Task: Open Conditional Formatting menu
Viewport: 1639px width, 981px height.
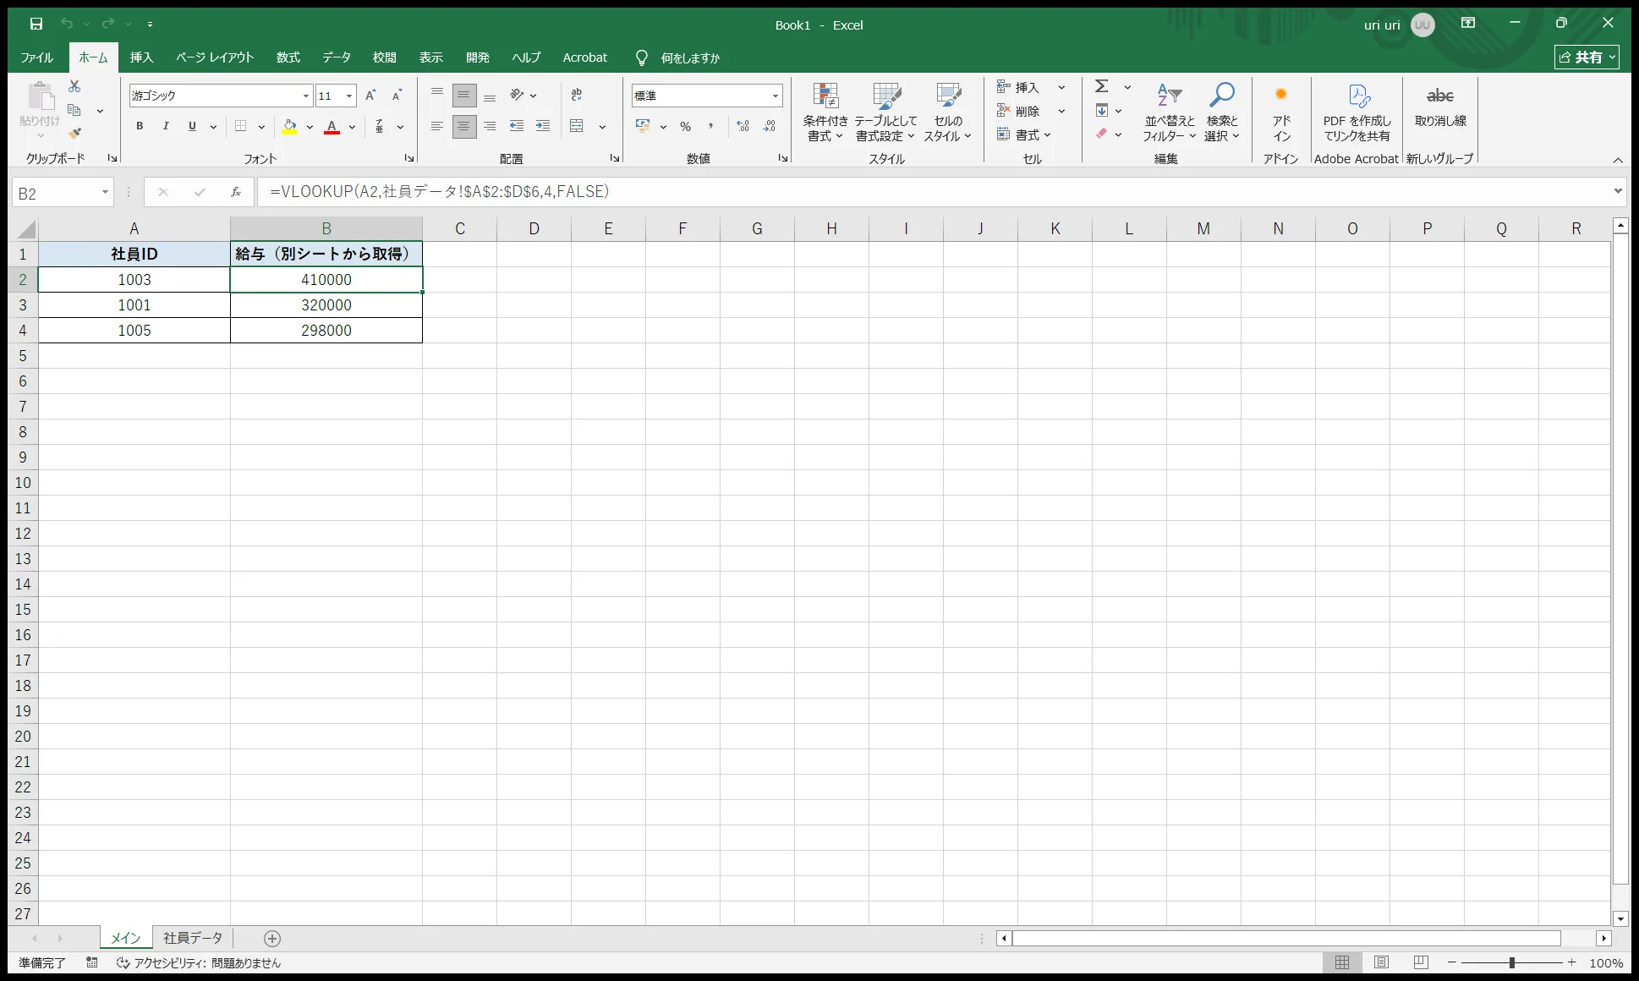Action: (825, 112)
